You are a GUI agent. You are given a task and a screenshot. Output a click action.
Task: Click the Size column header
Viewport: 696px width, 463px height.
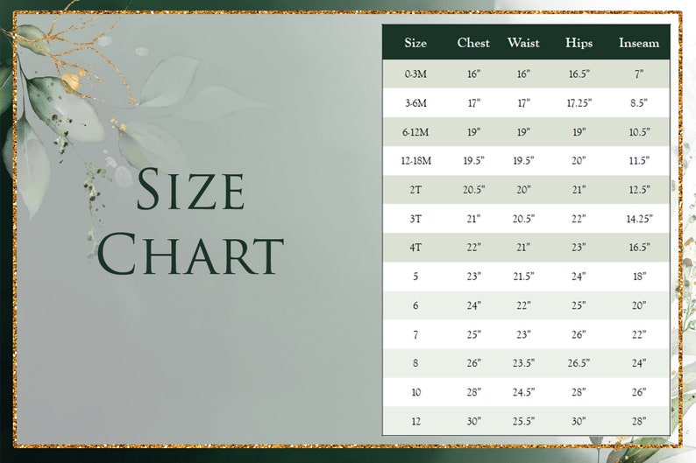point(415,43)
